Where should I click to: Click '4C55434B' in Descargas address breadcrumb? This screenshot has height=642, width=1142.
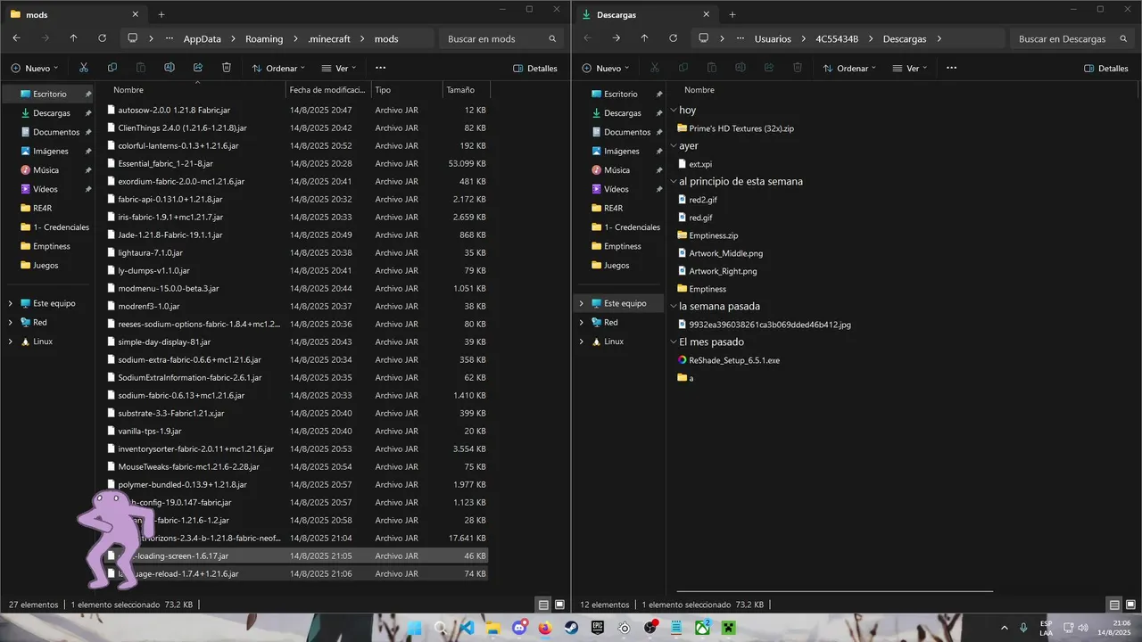[x=837, y=38]
